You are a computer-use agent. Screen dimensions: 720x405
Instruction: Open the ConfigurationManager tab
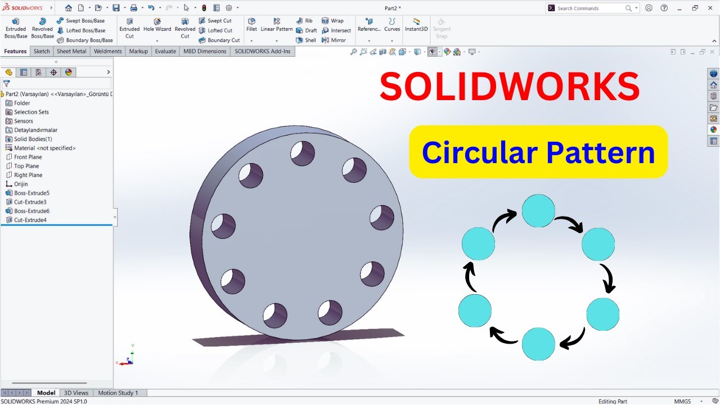tap(38, 72)
